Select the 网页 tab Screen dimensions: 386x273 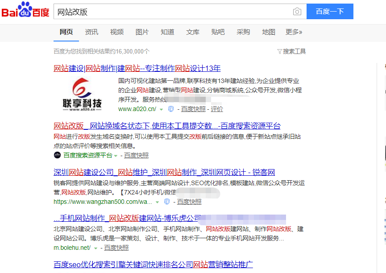tap(66, 32)
